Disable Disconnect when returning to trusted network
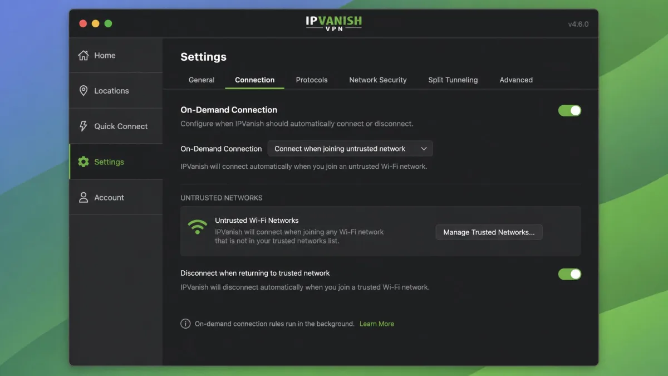Image resolution: width=668 pixels, height=376 pixels. pyautogui.click(x=569, y=274)
